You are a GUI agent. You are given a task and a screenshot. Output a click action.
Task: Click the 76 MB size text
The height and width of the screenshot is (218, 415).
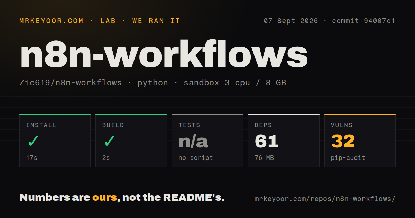click(264, 158)
